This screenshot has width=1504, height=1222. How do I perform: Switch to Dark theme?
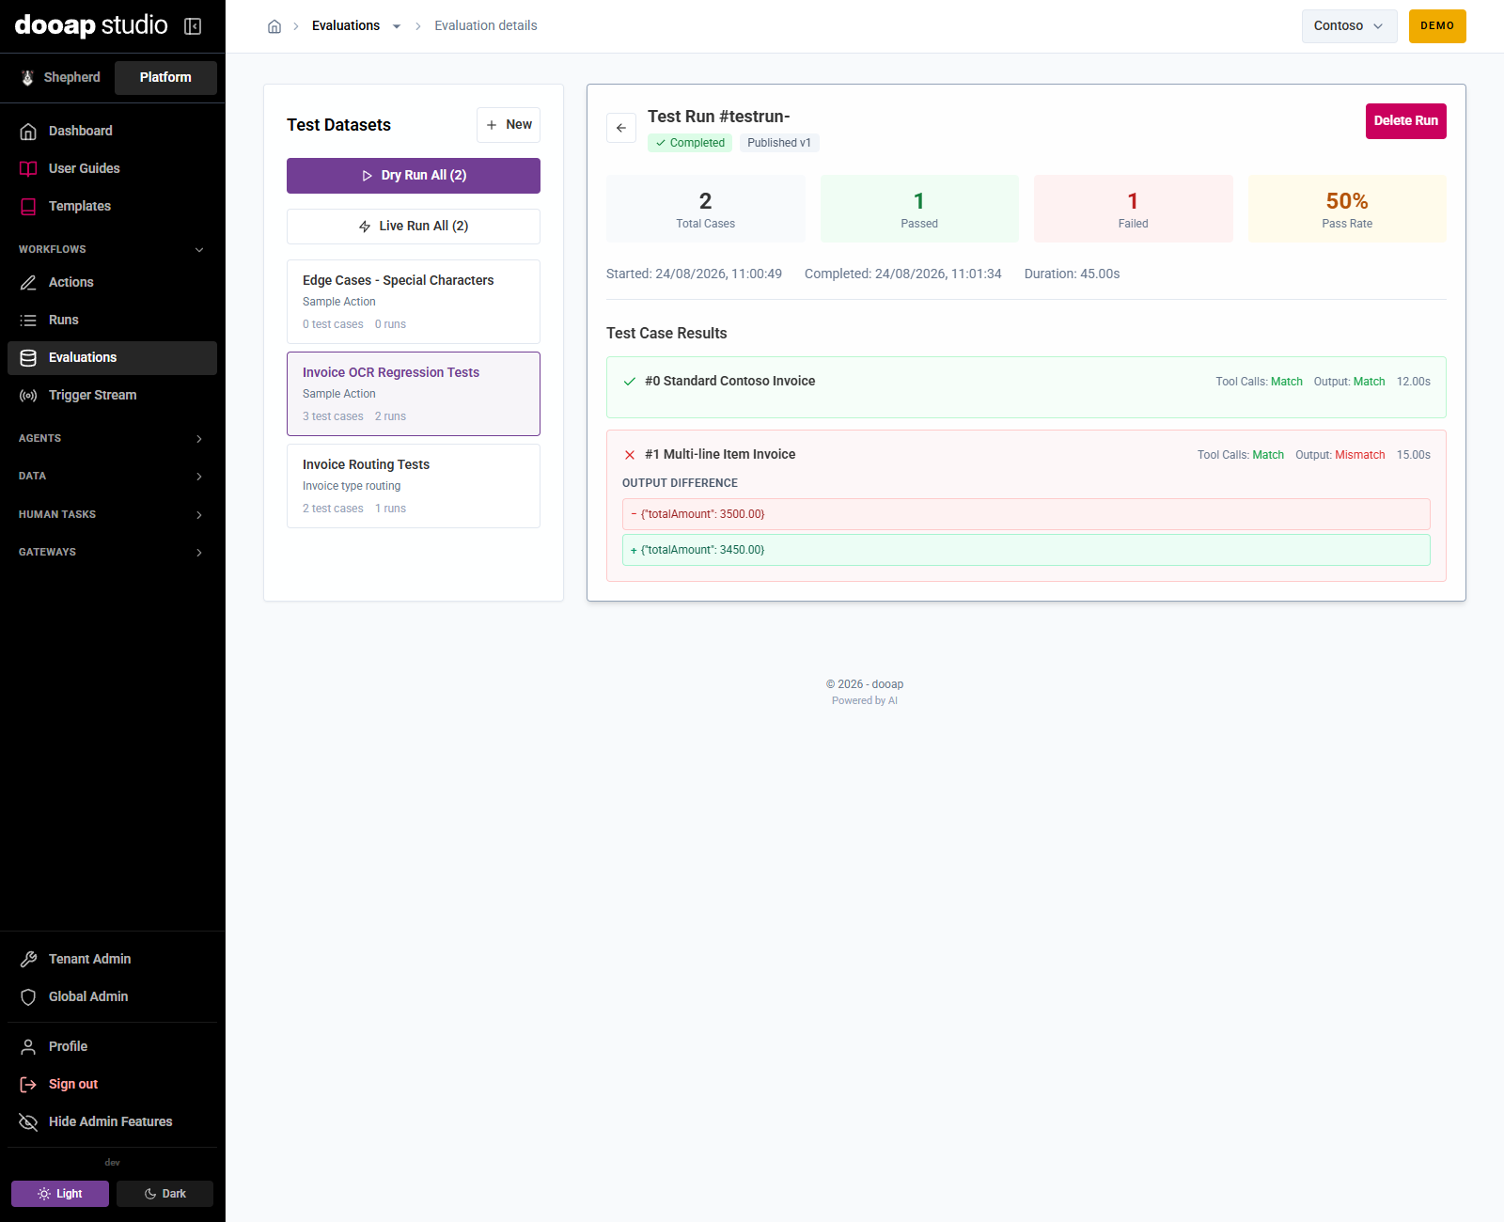pos(164,1194)
